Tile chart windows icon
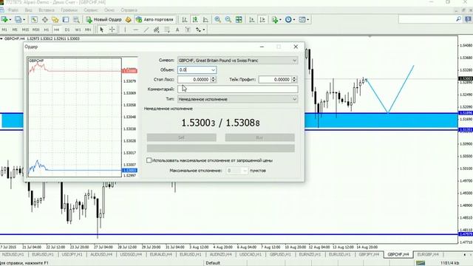 click(x=239, y=20)
